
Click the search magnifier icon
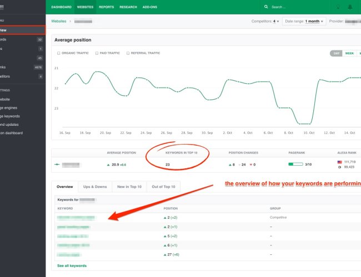click(266, 7)
